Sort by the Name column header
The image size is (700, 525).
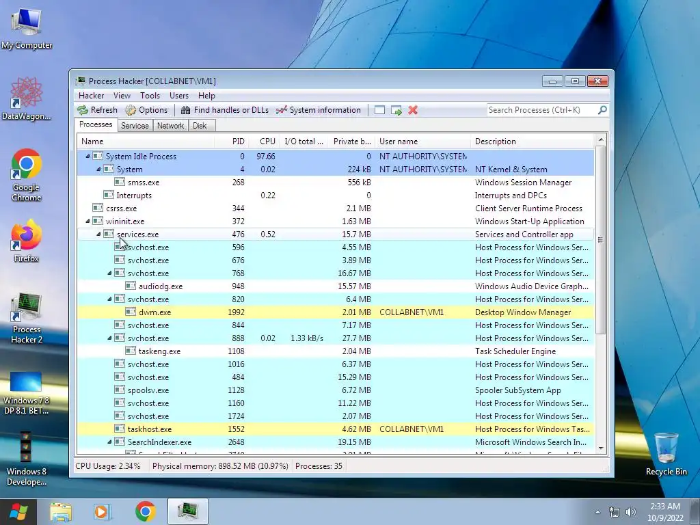click(x=146, y=142)
